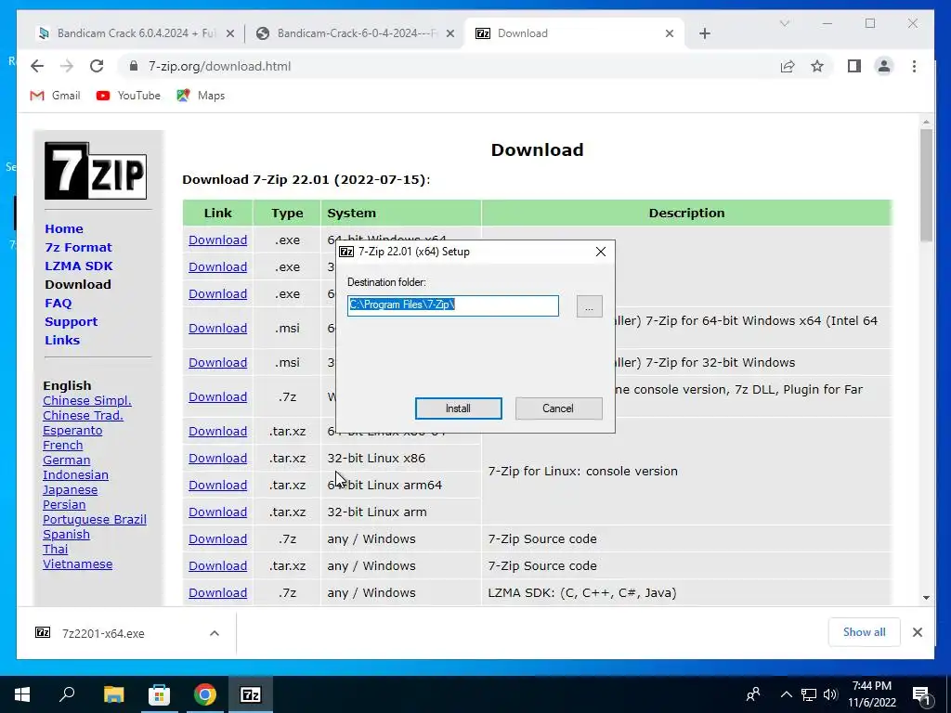The height and width of the screenshot is (713, 951).
Task: View site information lock icon
Action: click(134, 66)
